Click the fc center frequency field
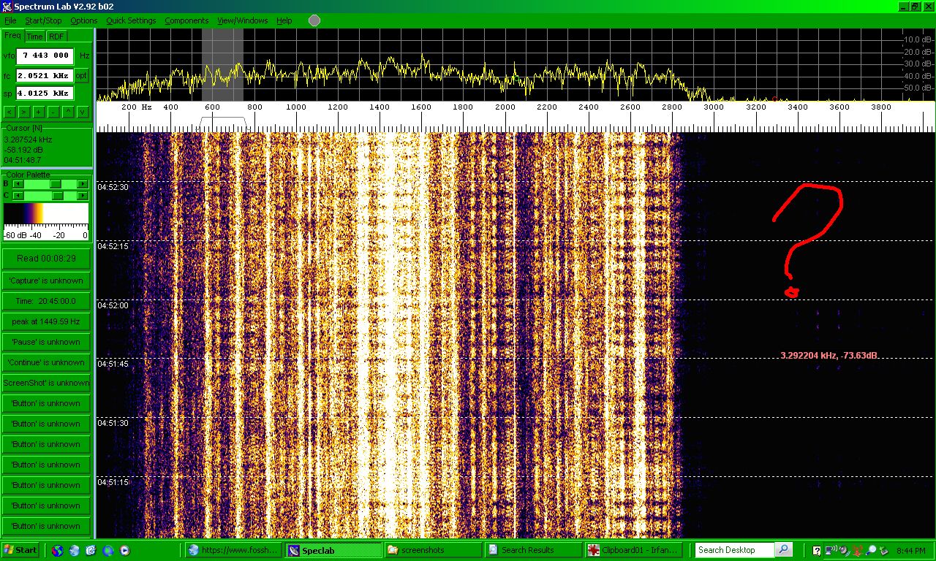 pos(45,75)
